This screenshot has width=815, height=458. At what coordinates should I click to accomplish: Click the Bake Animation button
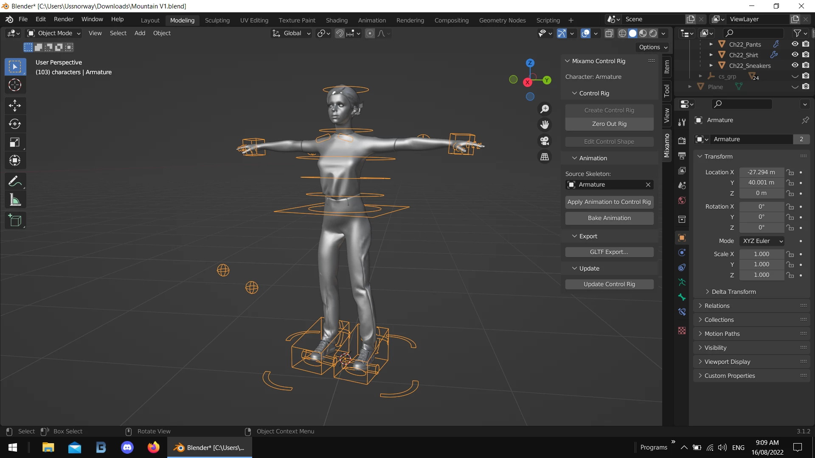pos(609,218)
